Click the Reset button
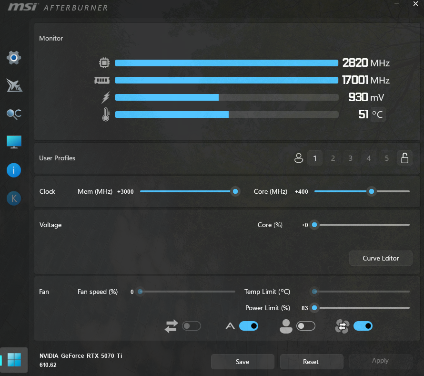 pyautogui.click(x=312, y=362)
